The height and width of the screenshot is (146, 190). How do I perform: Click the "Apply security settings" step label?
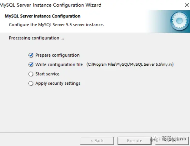58,83
